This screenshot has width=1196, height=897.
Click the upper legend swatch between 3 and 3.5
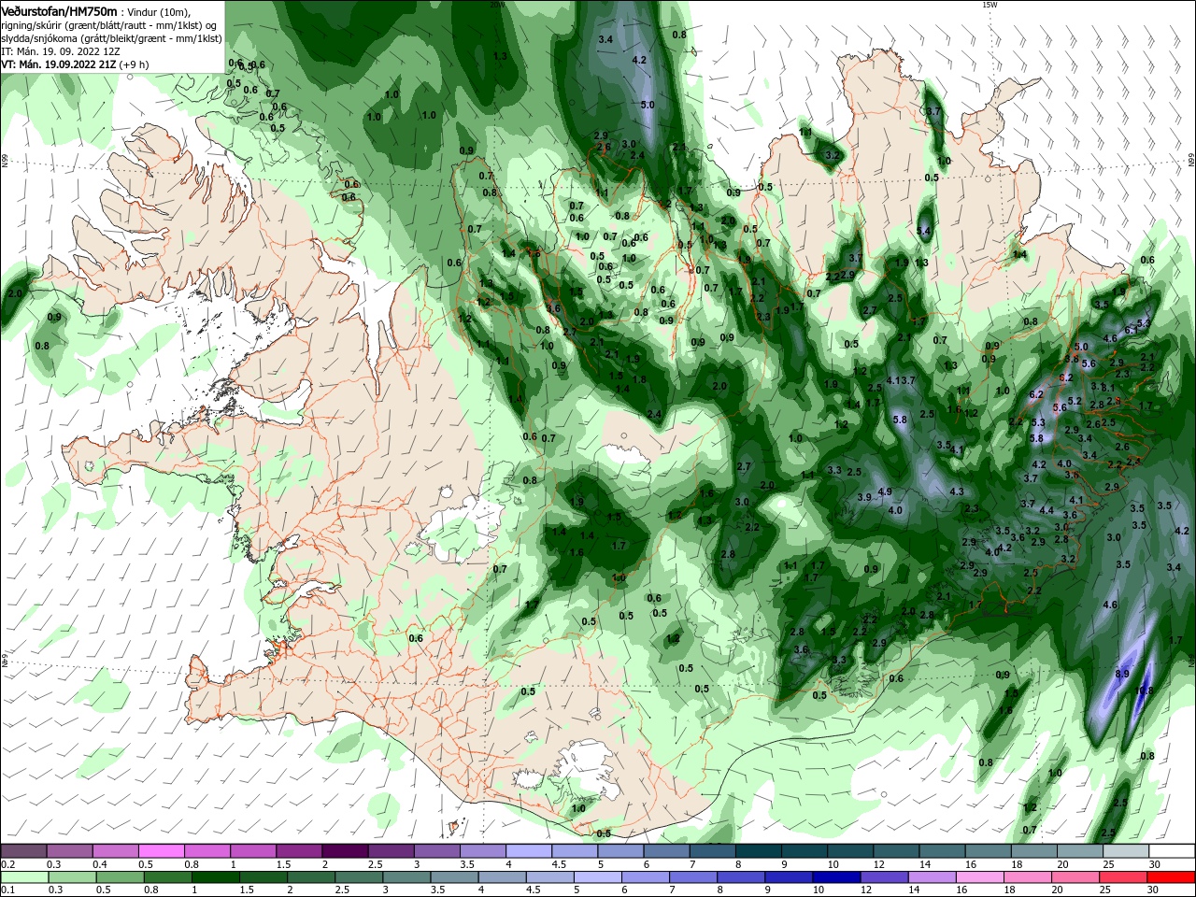coord(437,851)
